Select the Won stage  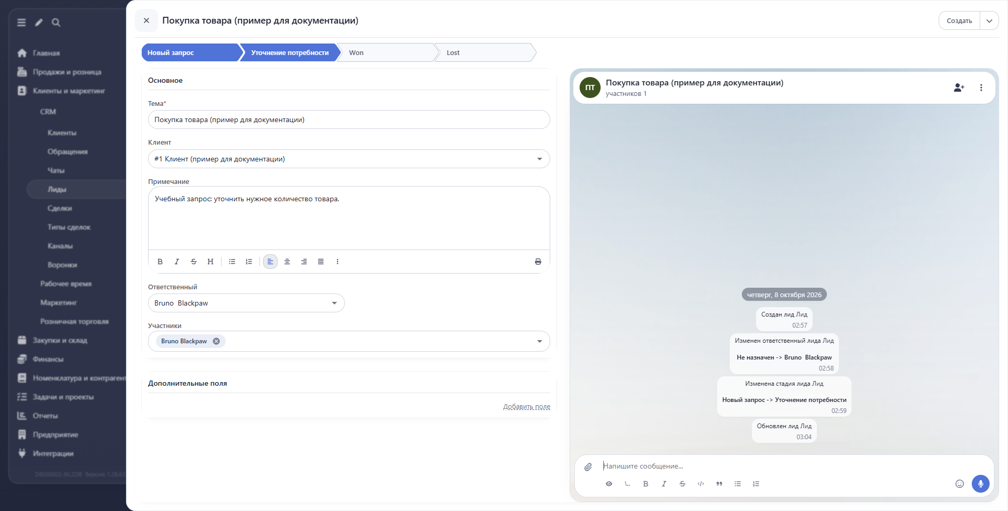387,52
